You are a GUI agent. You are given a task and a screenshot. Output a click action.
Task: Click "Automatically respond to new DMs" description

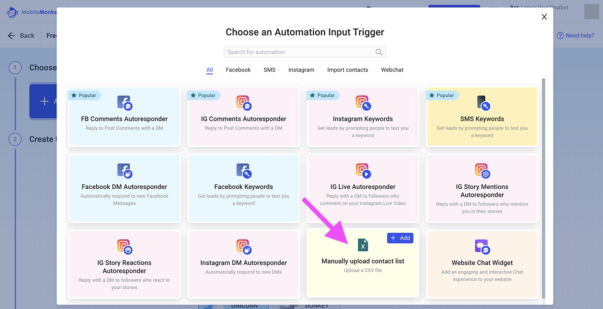click(x=243, y=272)
